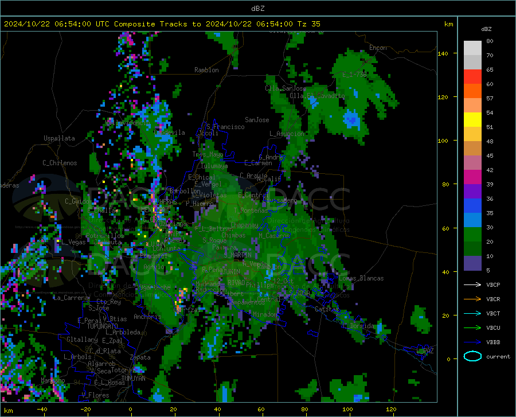This screenshot has height=417, width=516.
Task: Click the 0 tick on vertical km axis
Action: click(448, 359)
